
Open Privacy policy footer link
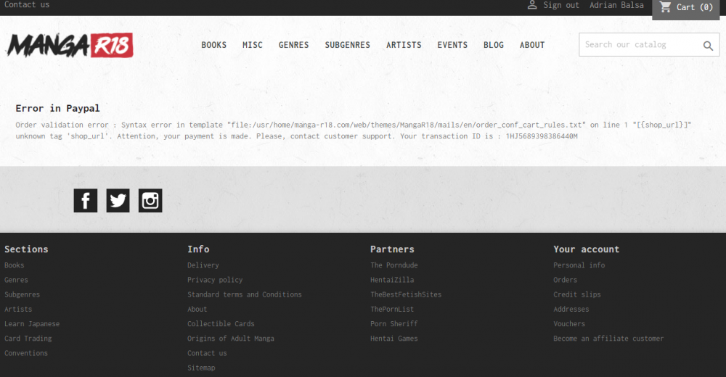pyautogui.click(x=215, y=280)
